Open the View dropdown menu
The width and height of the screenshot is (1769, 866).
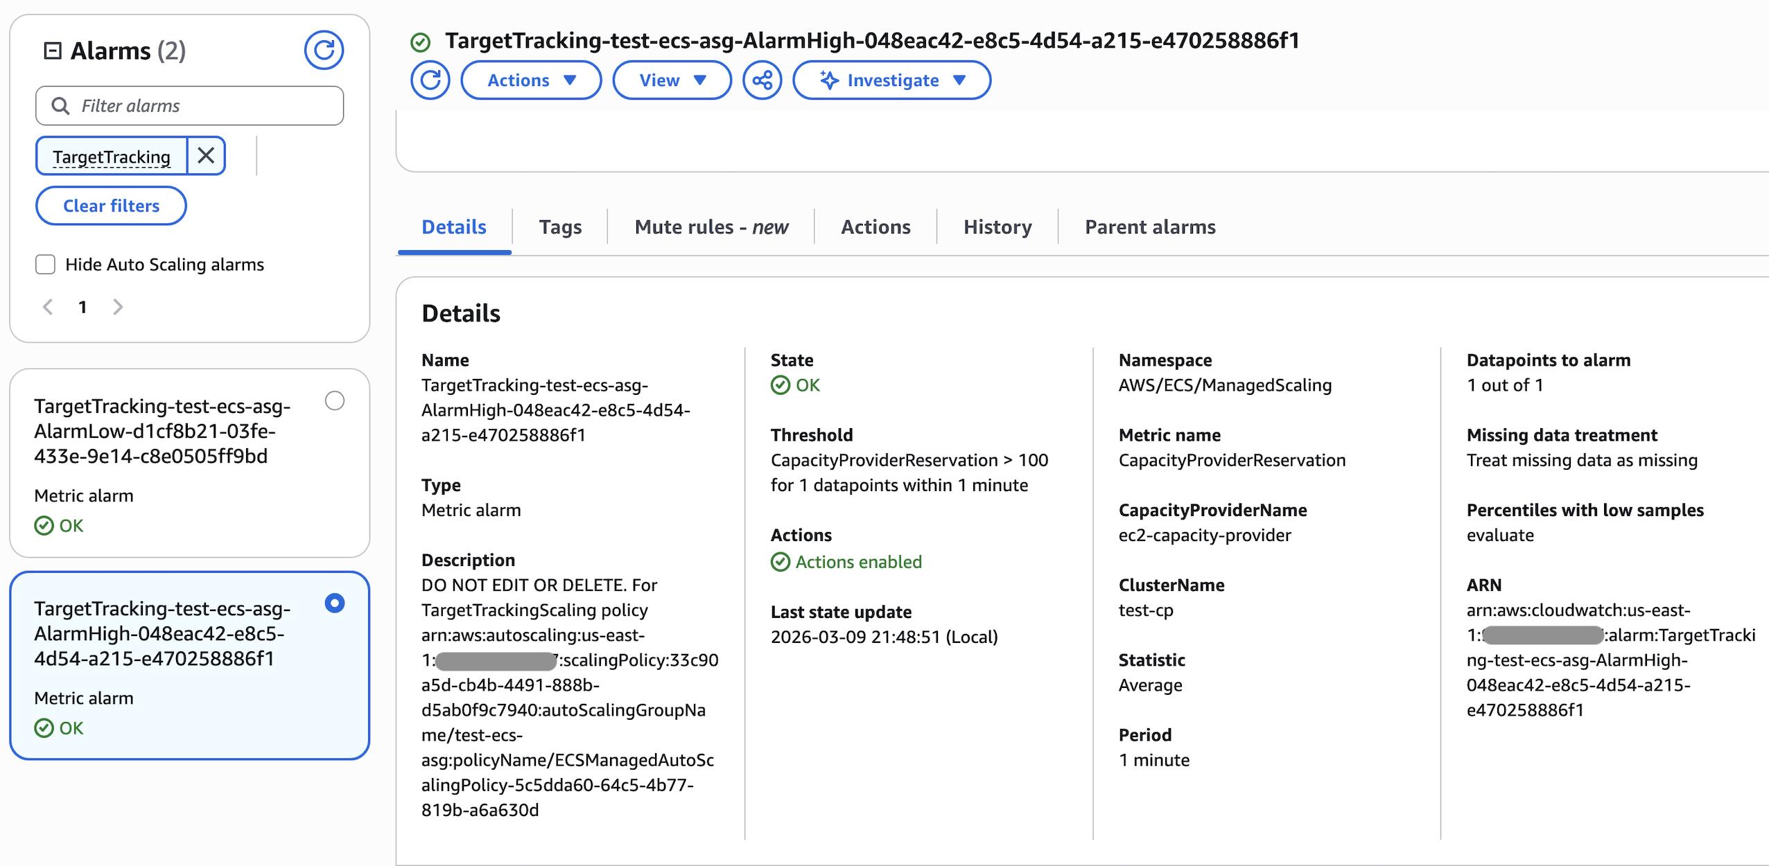coord(672,80)
